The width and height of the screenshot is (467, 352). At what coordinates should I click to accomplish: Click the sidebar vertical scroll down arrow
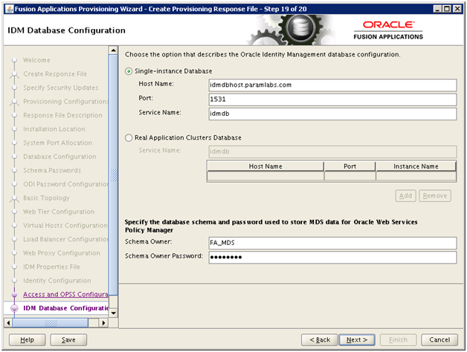pyautogui.click(x=114, y=313)
